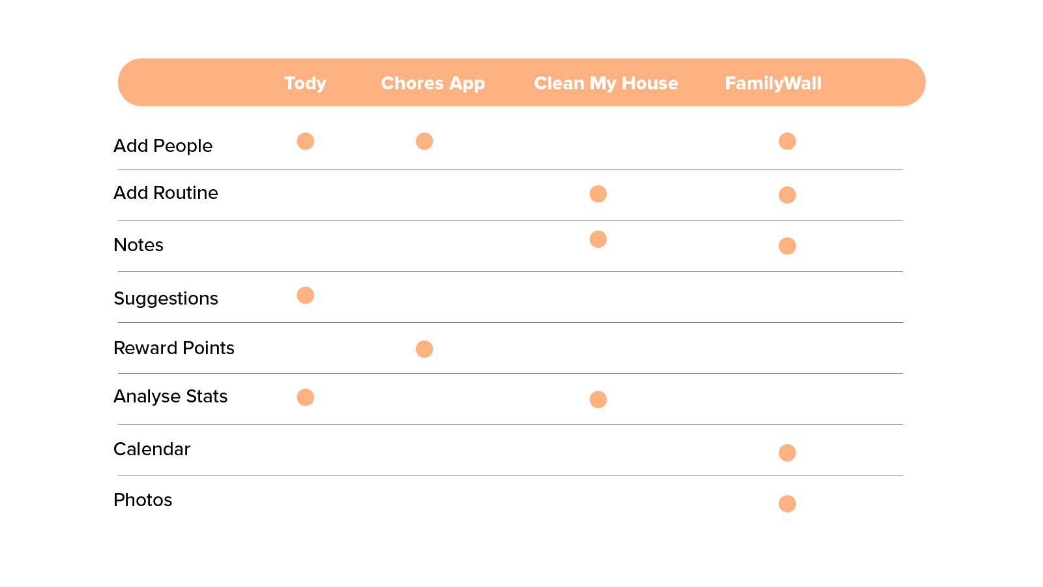Select the Tody dot for Suggestions
Screen dimensions: 1043x587
[x=305, y=295]
